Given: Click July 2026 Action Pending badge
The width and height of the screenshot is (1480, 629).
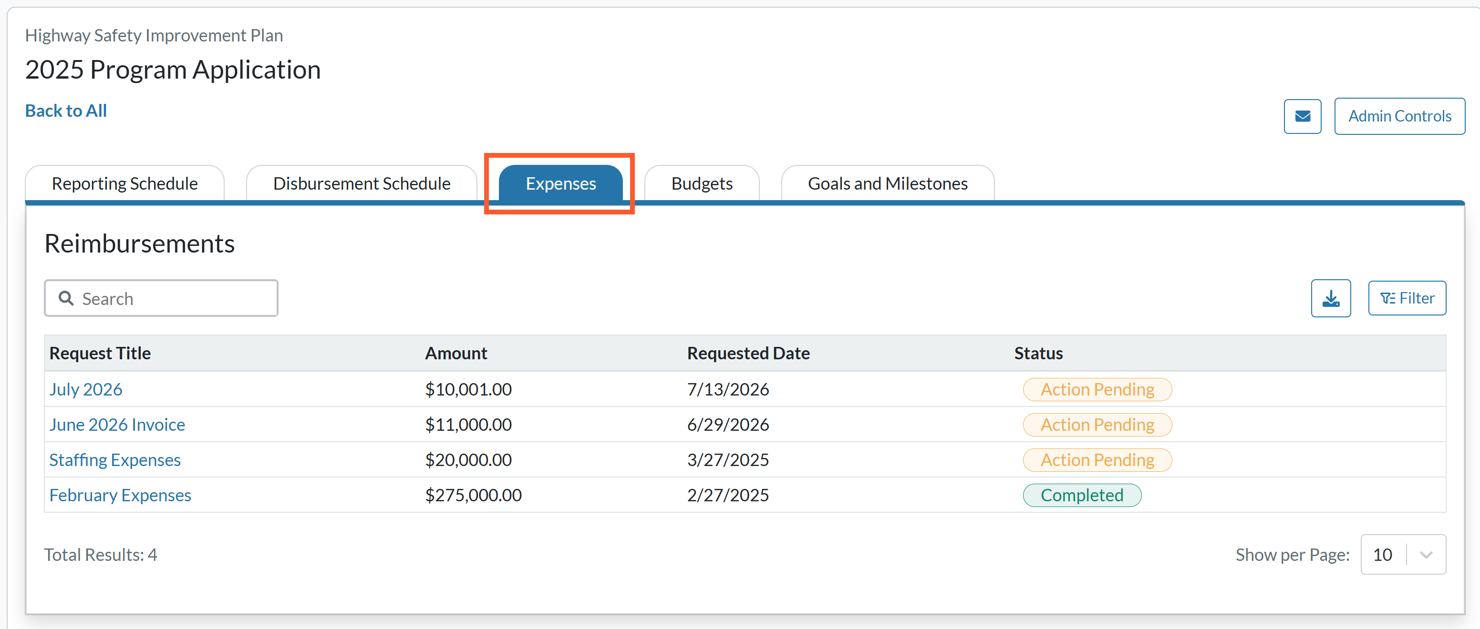Looking at the screenshot, I should coord(1097,389).
